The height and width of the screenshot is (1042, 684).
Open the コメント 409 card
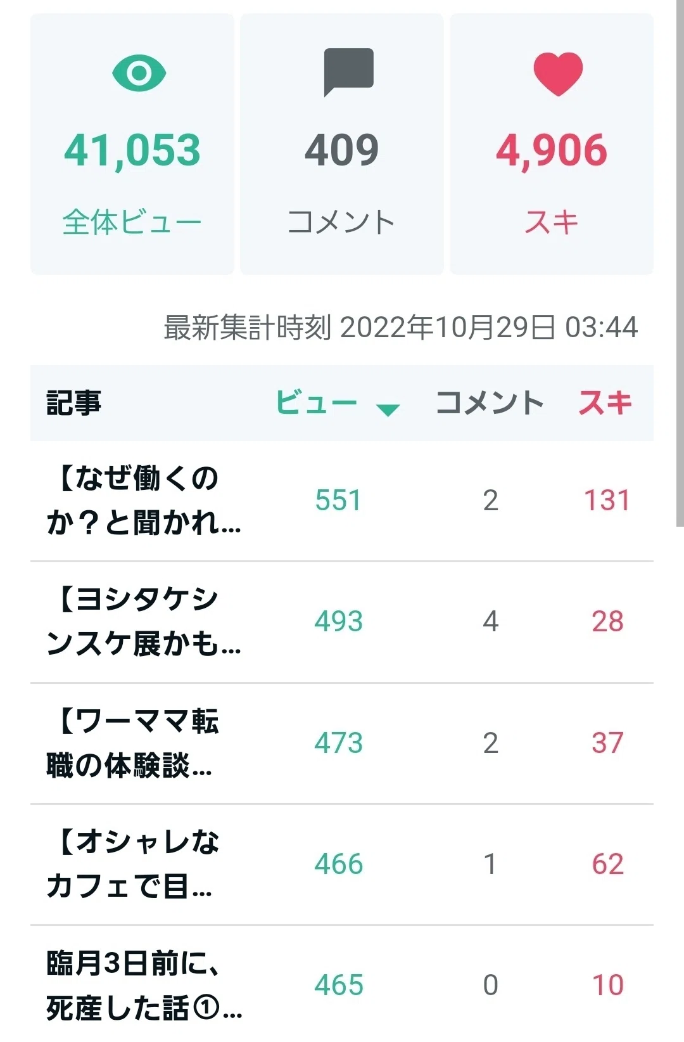coord(342,144)
